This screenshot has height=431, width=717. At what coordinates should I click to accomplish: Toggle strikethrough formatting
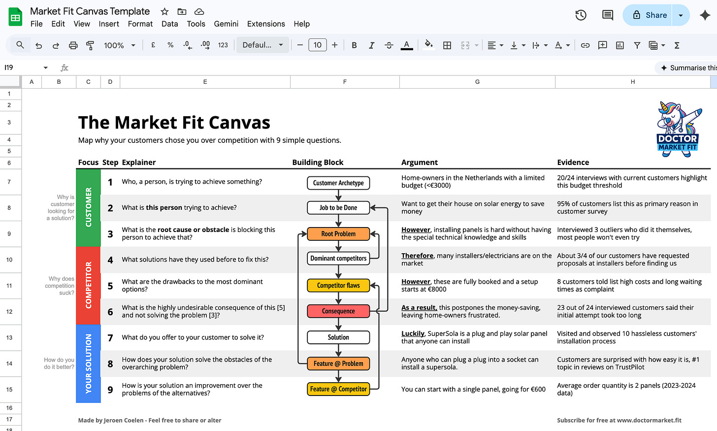(x=389, y=45)
